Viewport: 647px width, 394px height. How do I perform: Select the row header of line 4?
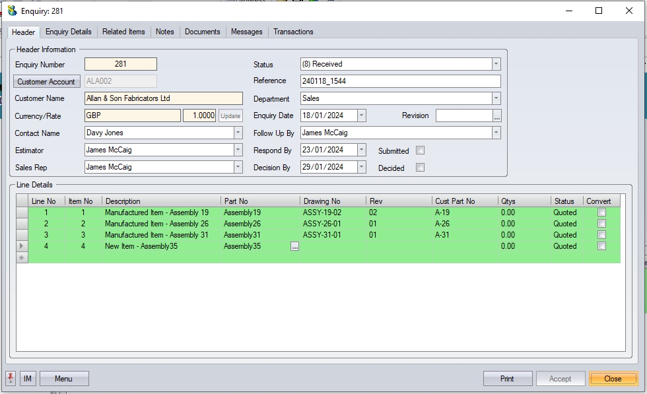(x=22, y=246)
